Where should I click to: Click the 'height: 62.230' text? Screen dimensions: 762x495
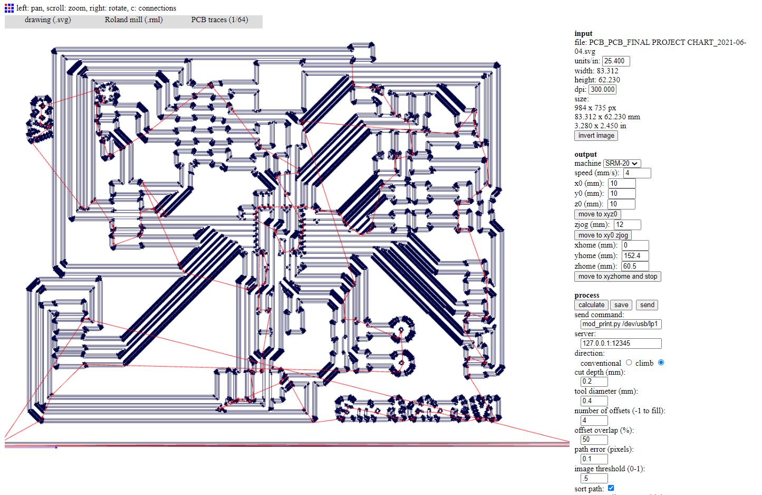pos(597,80)
